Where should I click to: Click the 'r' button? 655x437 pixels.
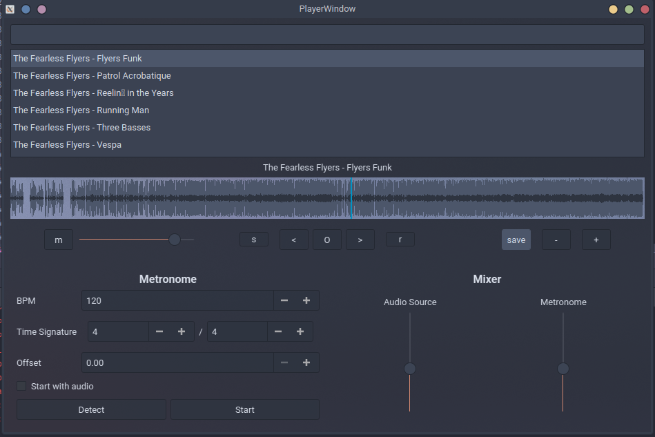pyautogui.click(x=400, y=240)
